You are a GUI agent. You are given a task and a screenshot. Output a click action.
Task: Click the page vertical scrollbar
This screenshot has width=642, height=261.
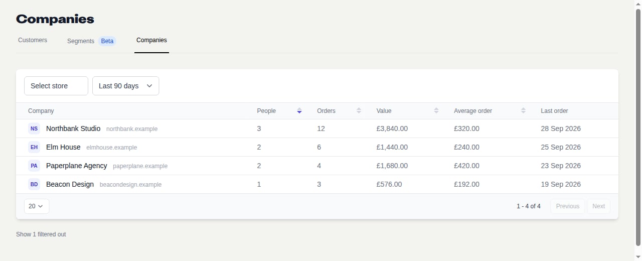click(x=638, y=128)
